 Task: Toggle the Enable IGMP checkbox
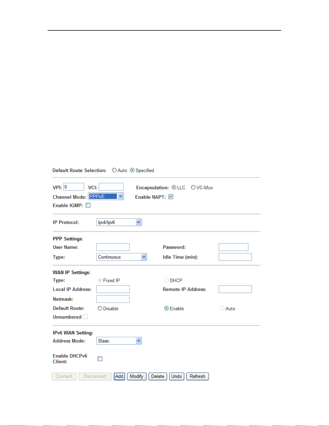pos(88,205)
